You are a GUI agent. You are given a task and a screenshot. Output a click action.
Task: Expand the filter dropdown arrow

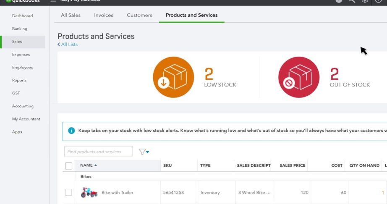pos(147,152)
